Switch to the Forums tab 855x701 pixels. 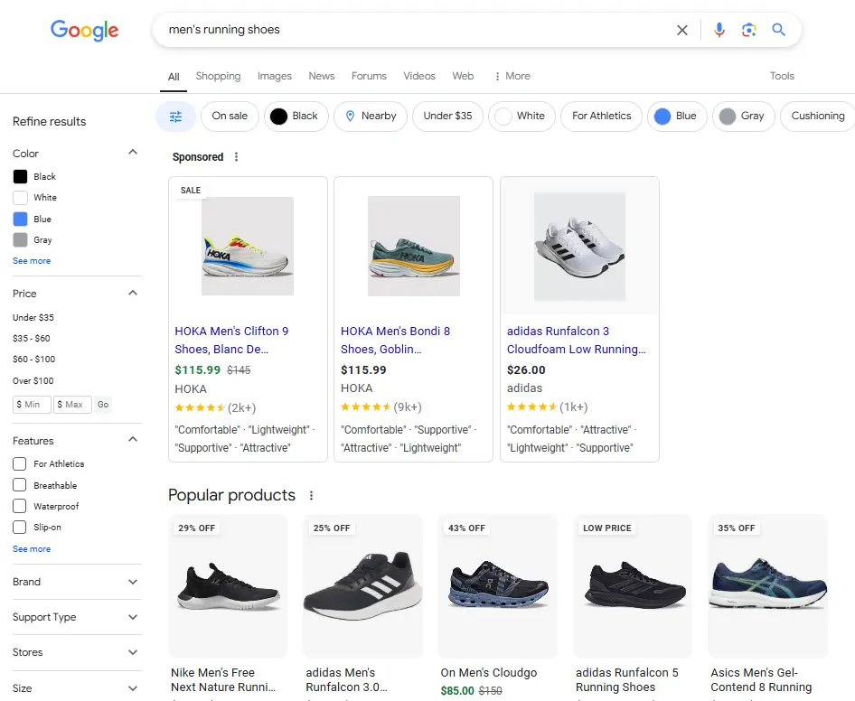tap(369, 76)
